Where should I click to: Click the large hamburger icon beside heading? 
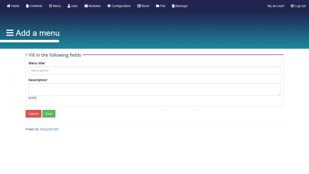click(10, 33)
